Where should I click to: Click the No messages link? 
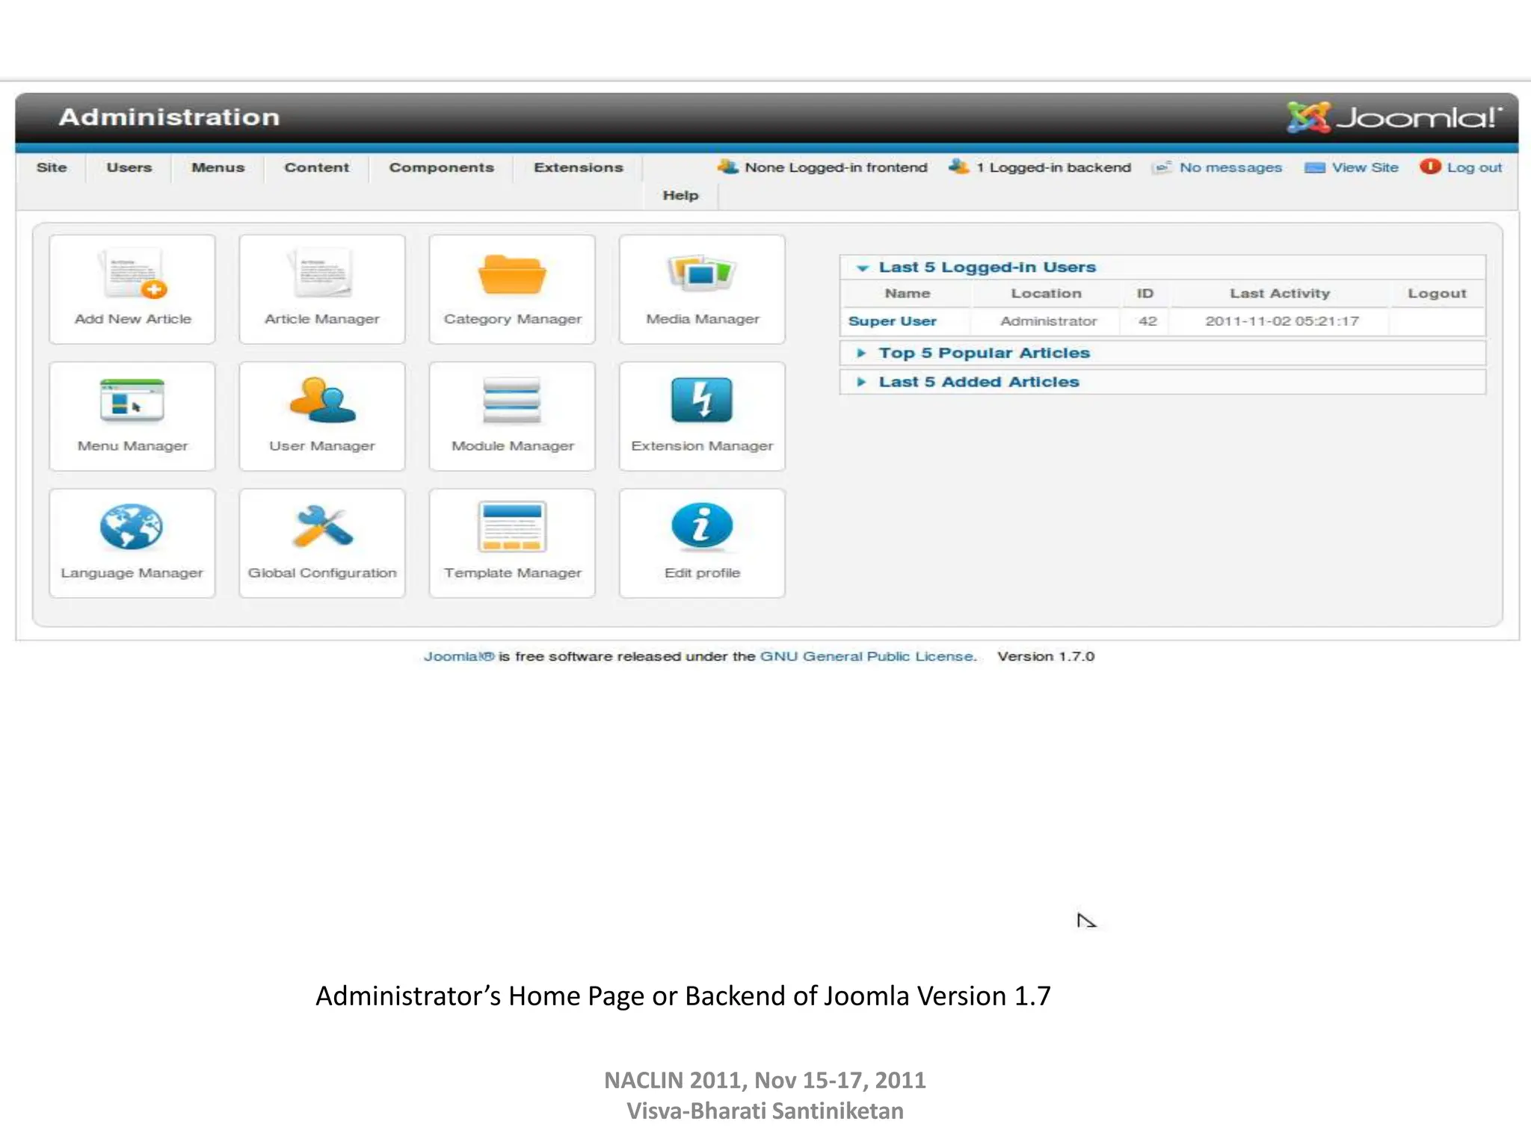point(1230,167)
